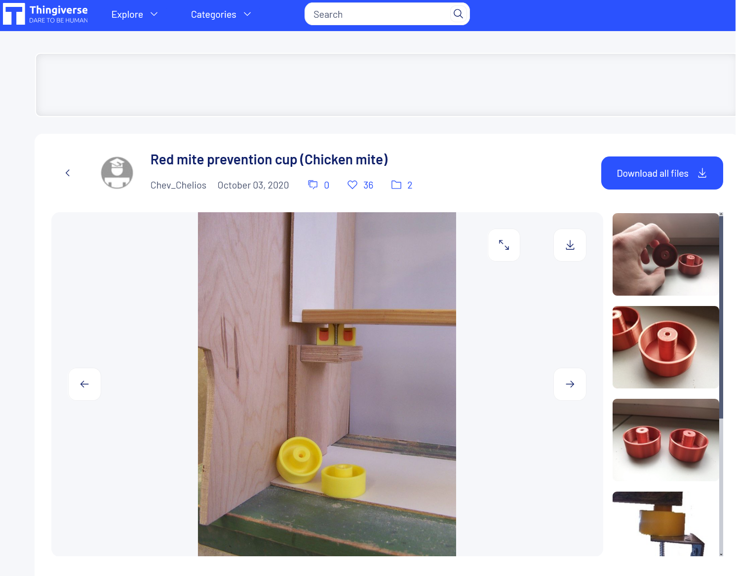
Task: Download the current image
Action: click(570, 245)
